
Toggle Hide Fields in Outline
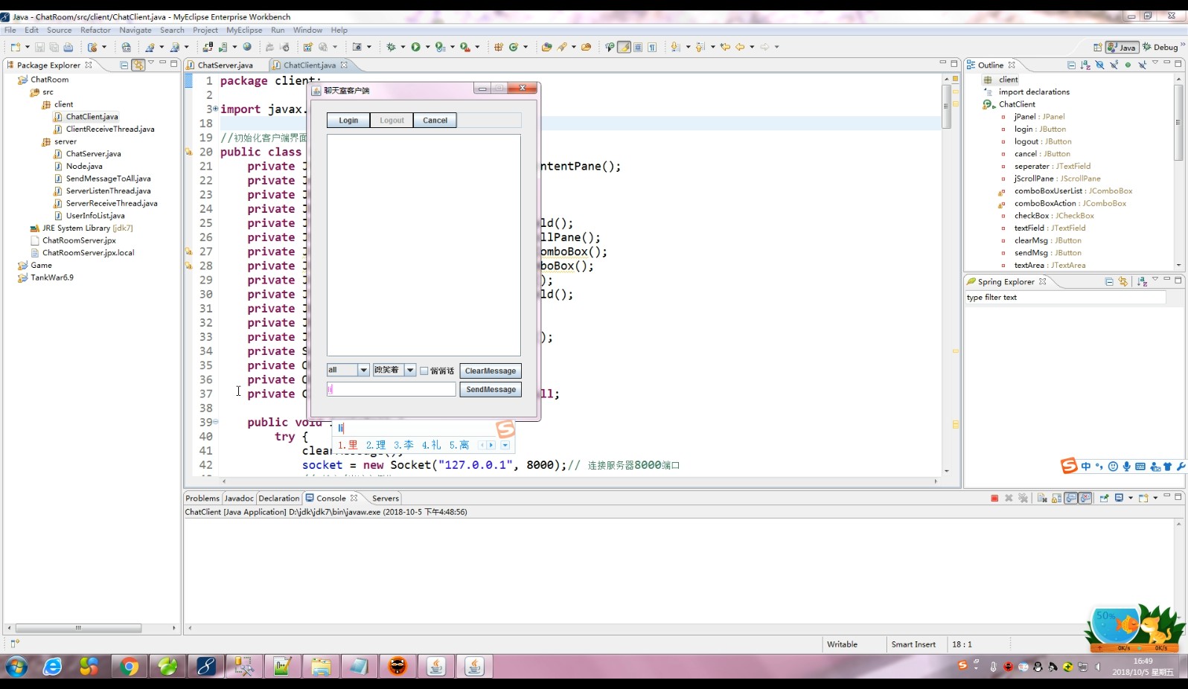click(1099, 65)
